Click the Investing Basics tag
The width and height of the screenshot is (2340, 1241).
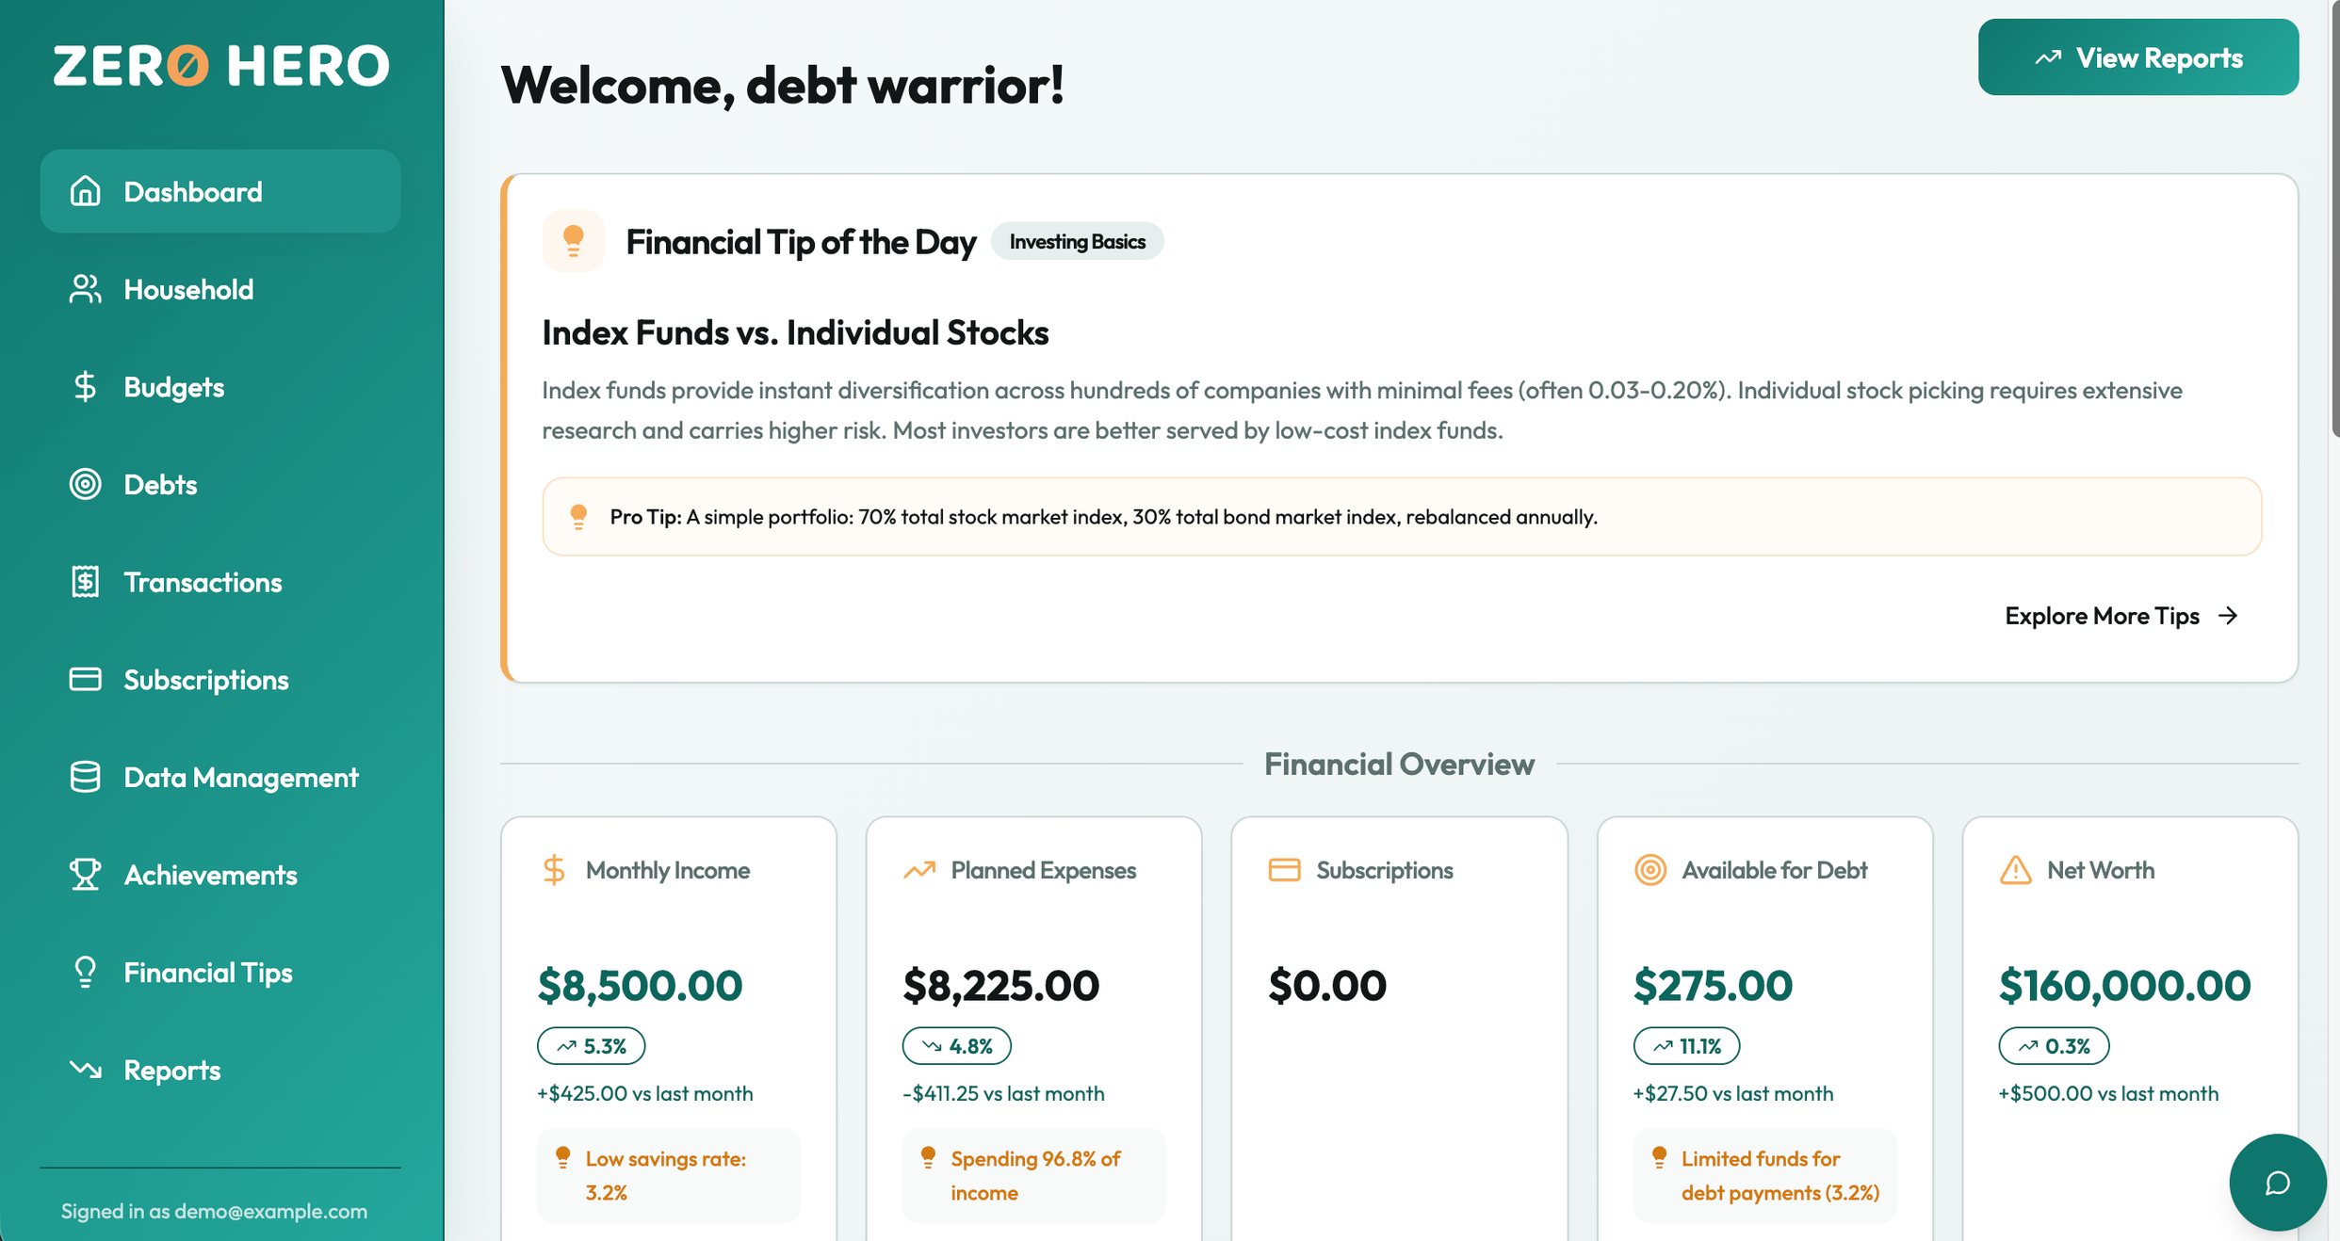[1077, 242]
